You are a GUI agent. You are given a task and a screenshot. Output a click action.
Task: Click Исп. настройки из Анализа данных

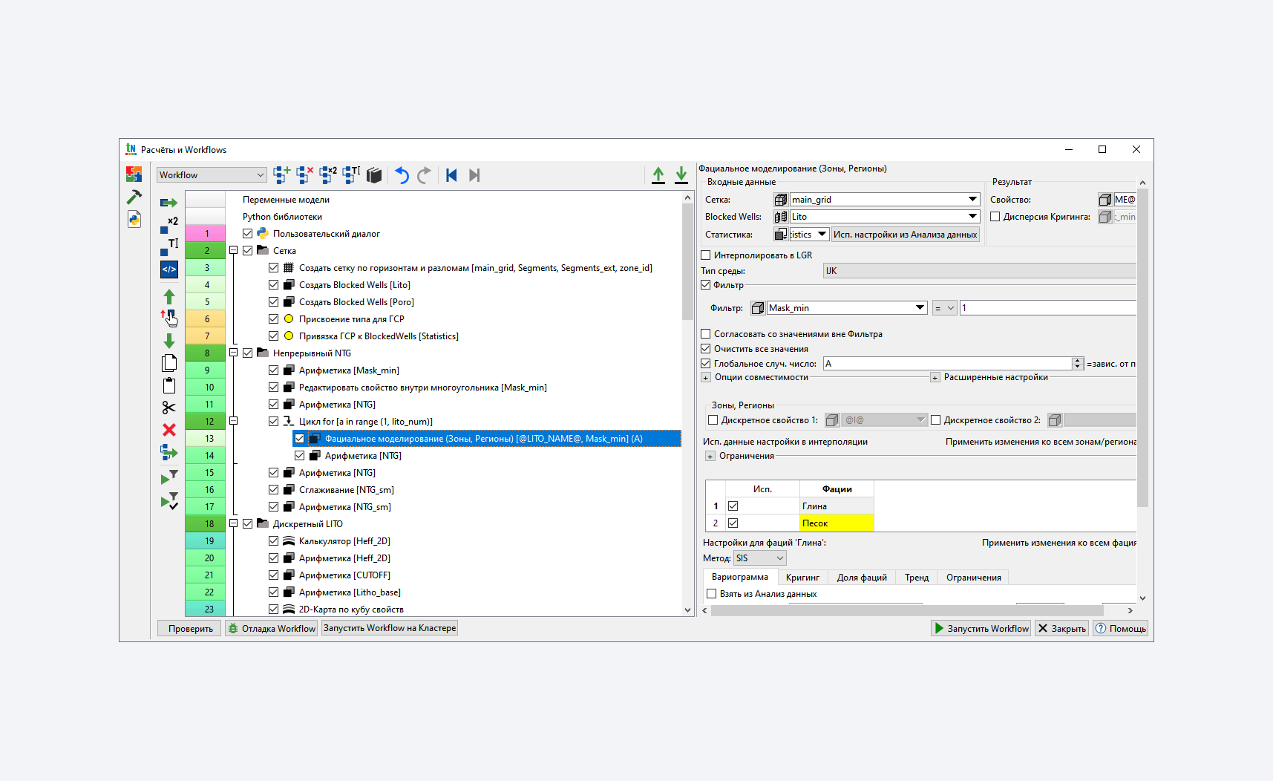tap(905, 235)
